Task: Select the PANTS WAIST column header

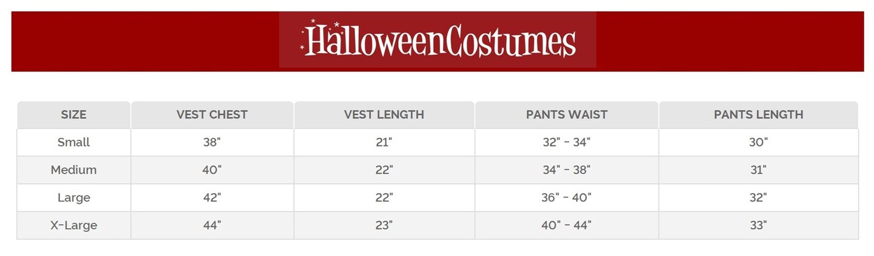Action: tap(566, 114)
